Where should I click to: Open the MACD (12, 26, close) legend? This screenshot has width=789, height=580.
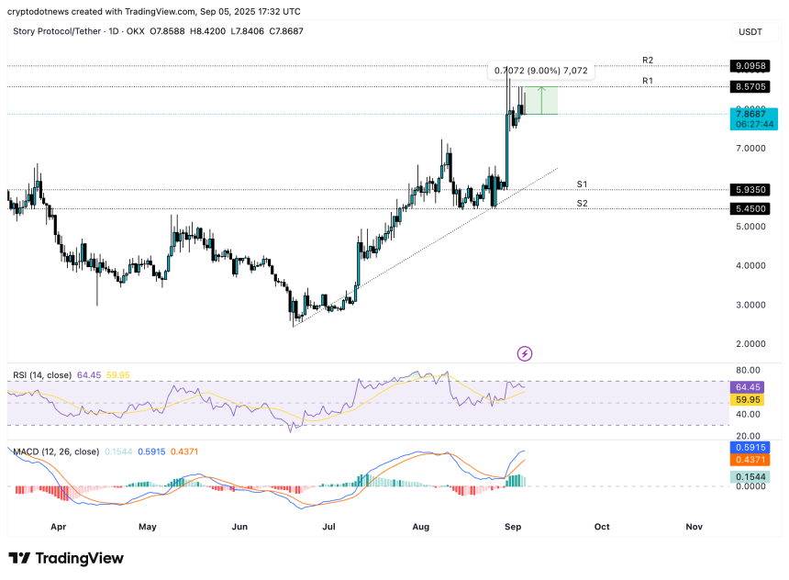[55, 452]
